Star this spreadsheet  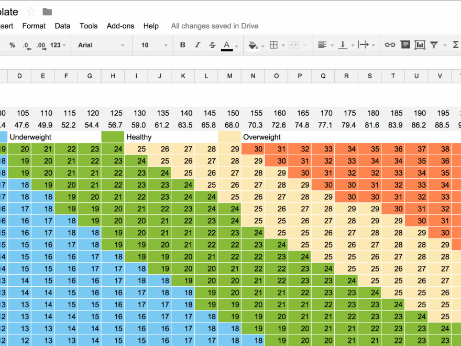(x=30, y=12)
